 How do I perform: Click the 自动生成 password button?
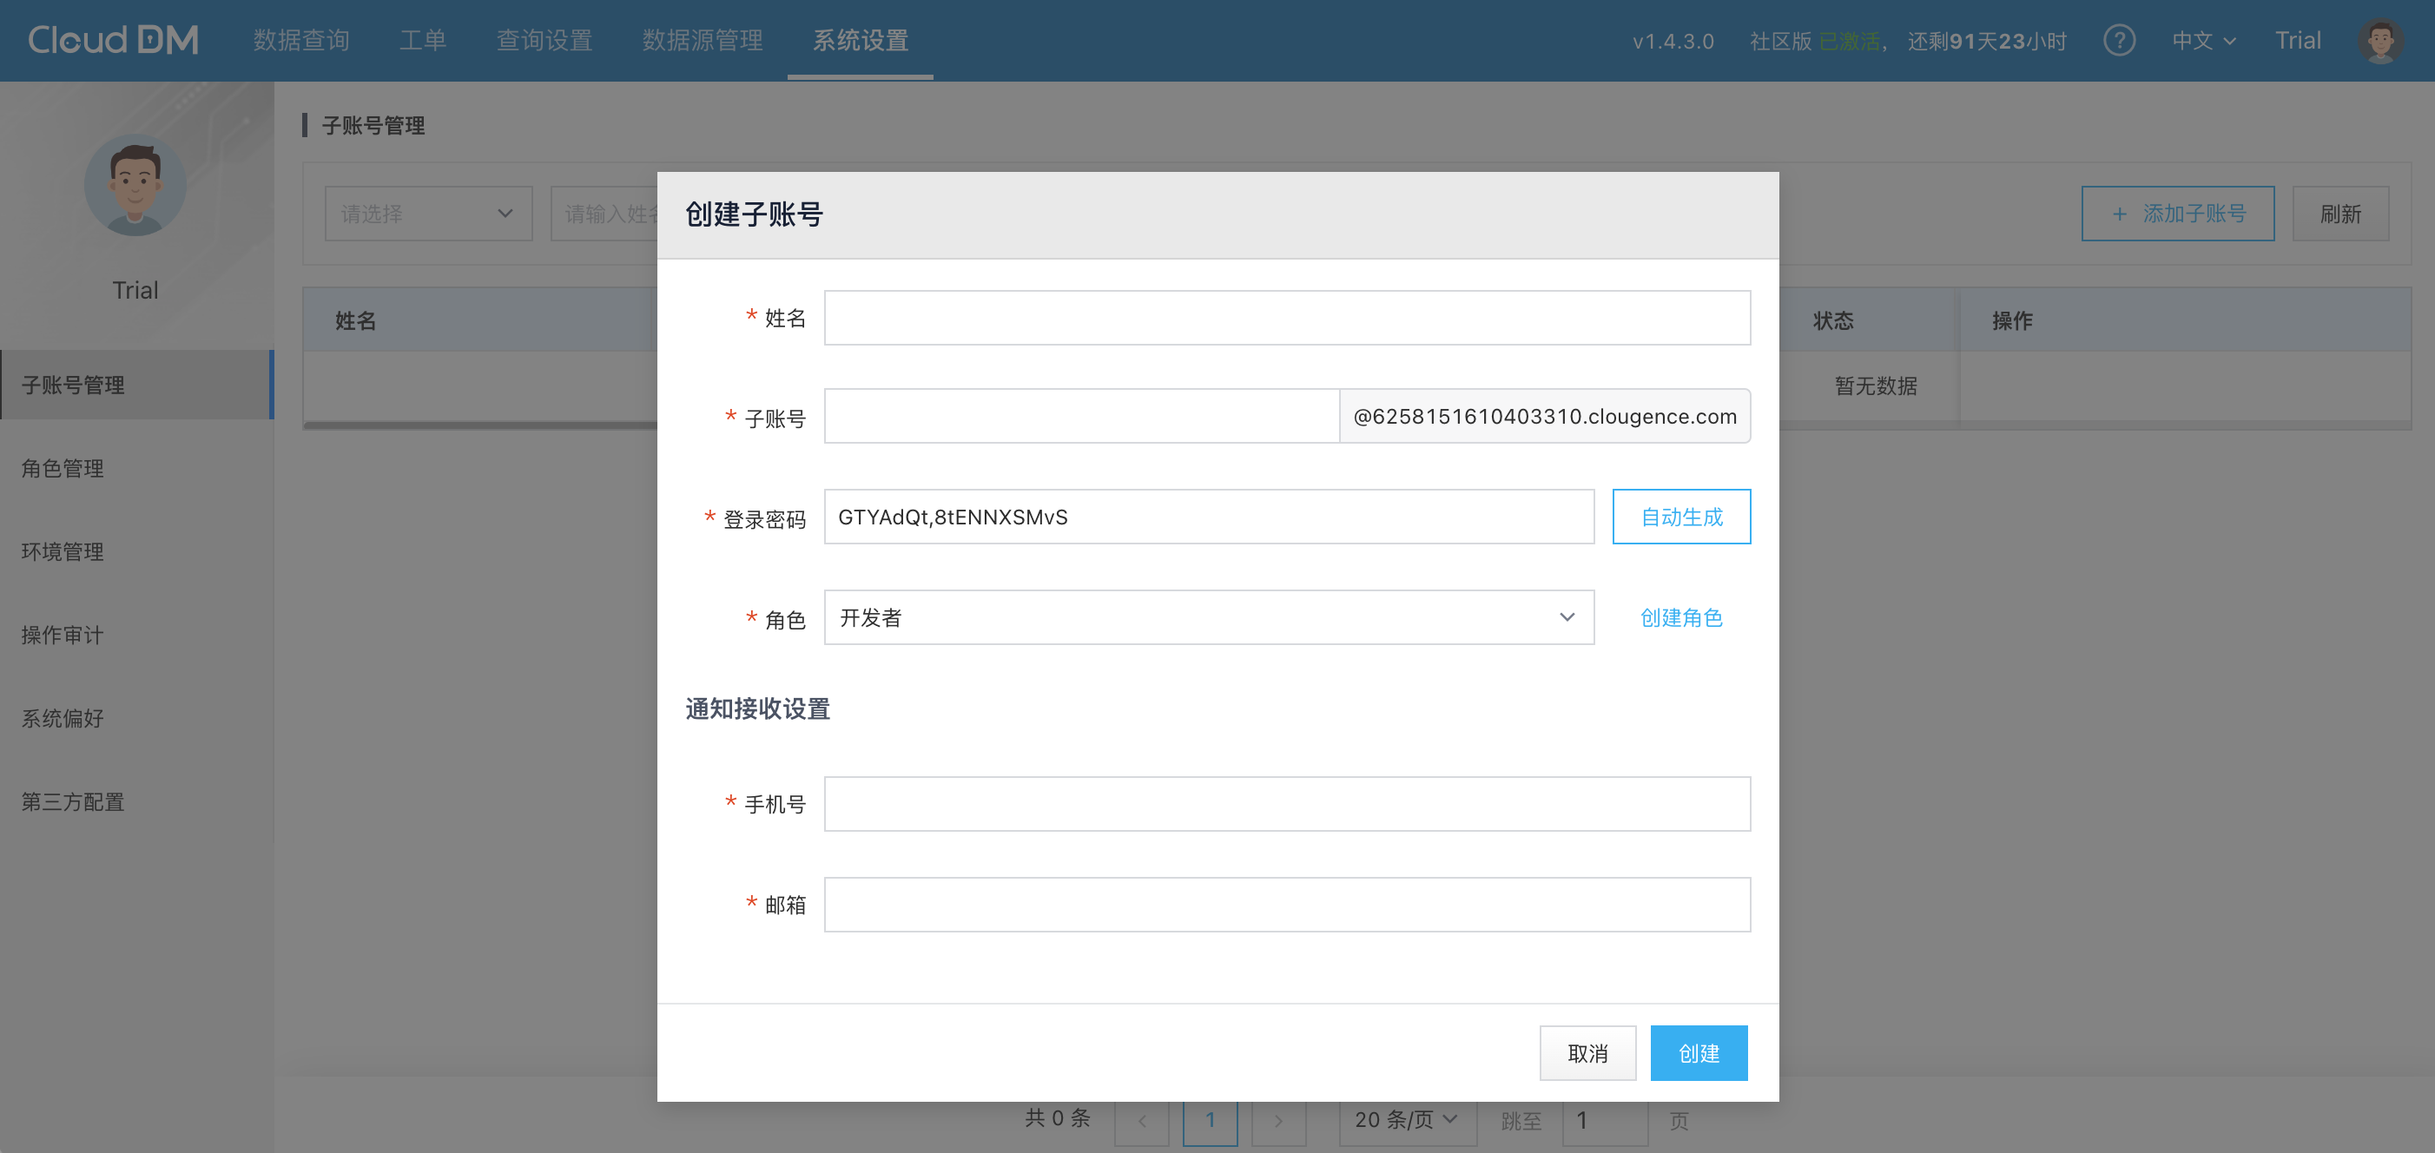click(x=1680, y=517)
